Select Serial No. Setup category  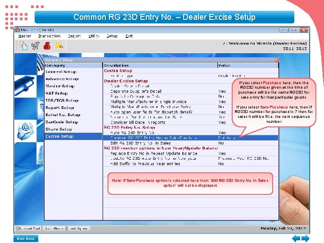pos(73,115)
